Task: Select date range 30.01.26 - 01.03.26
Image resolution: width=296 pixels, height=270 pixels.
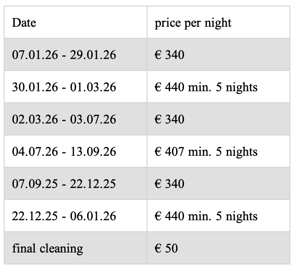Action: (64, 87)
